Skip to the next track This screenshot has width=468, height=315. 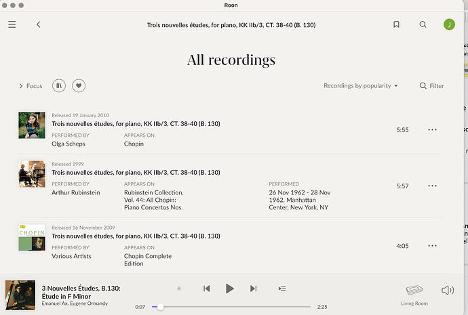[253, 289]
